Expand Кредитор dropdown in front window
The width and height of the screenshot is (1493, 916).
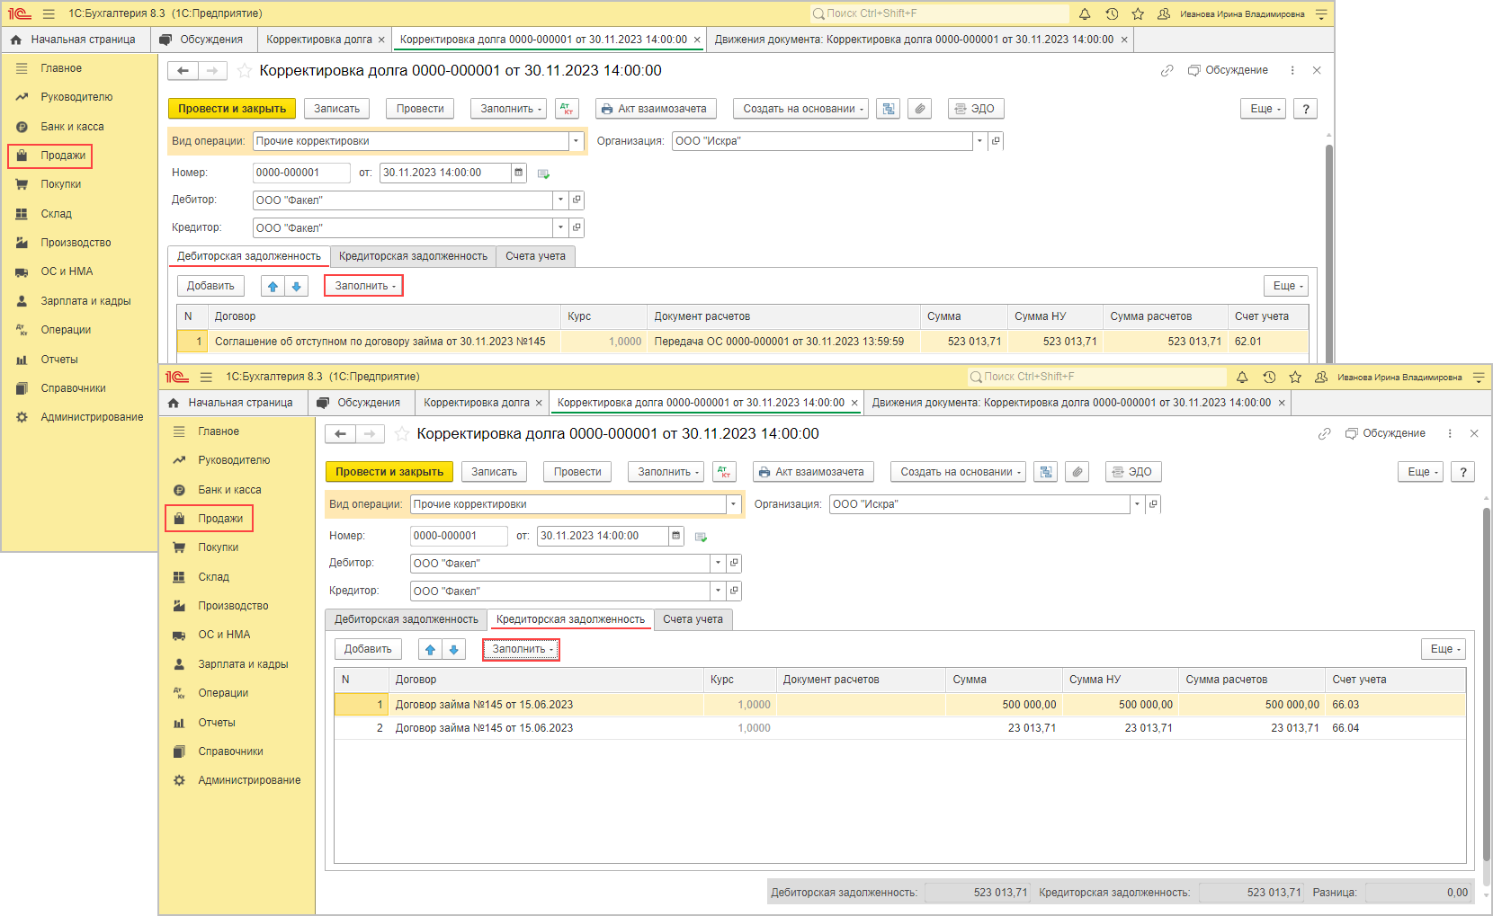(718, 591)
